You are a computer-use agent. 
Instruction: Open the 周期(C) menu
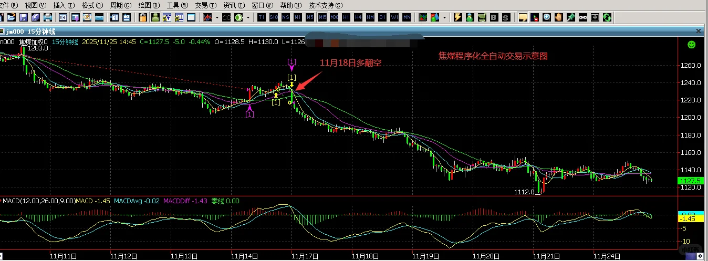[120, 5]
